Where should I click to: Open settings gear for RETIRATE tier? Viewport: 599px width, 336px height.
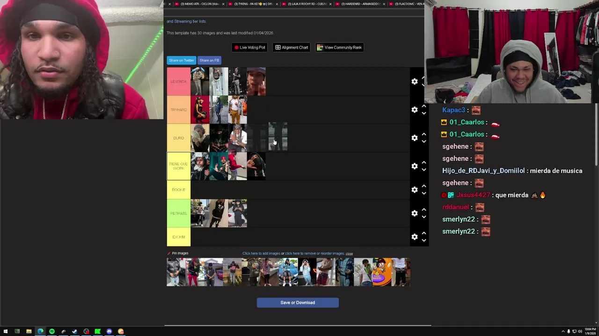[415, 213]
